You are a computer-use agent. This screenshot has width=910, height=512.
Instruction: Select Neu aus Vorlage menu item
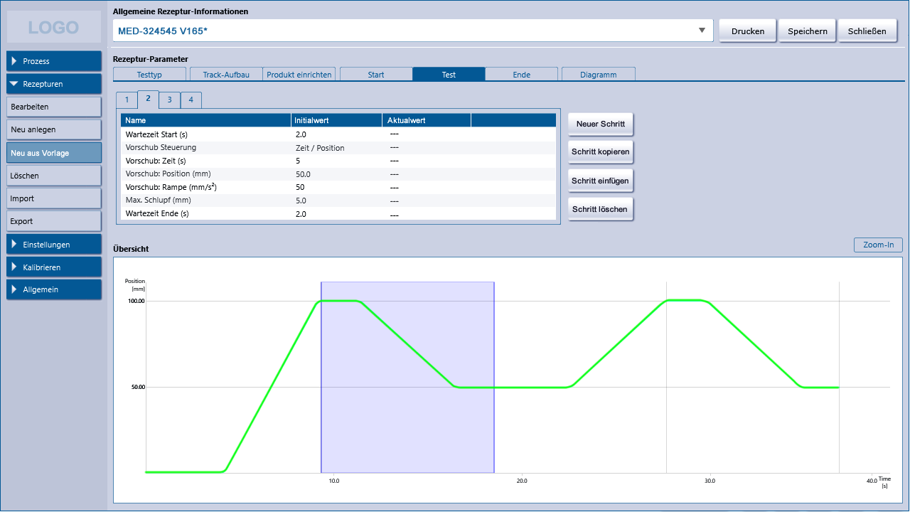coord(54,153)
